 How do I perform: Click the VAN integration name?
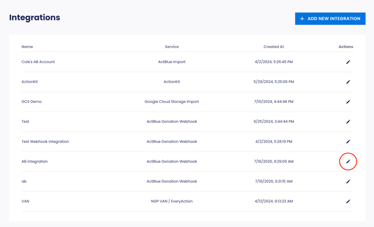coord(25,201)
